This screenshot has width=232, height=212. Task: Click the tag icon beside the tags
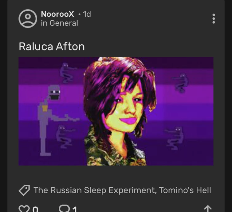pos(24,190)
